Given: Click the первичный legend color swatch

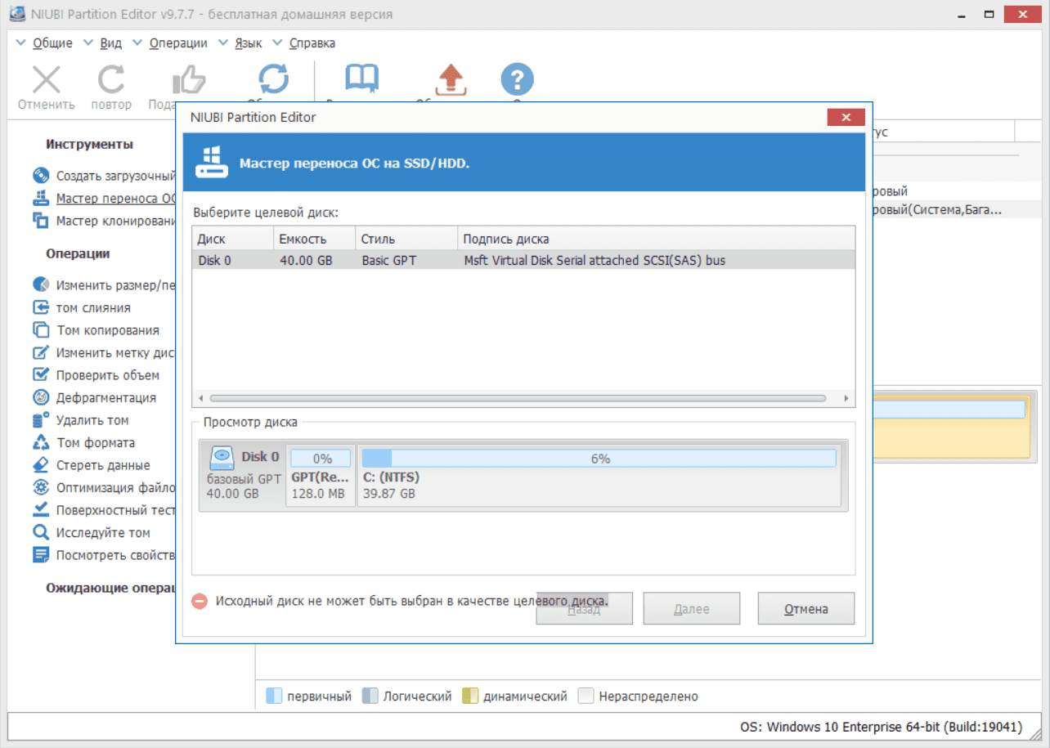Looking at the screenshot, I should (275, 696).
